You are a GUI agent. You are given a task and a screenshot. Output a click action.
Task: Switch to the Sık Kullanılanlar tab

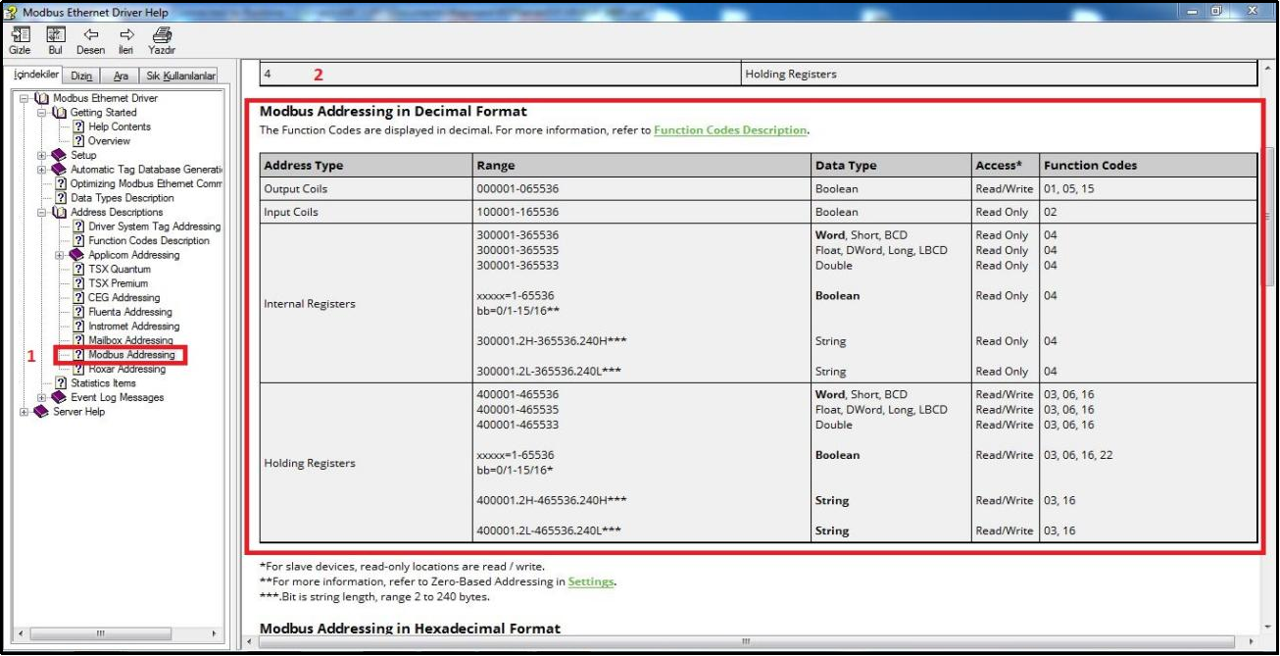click(x=180, y=76)
